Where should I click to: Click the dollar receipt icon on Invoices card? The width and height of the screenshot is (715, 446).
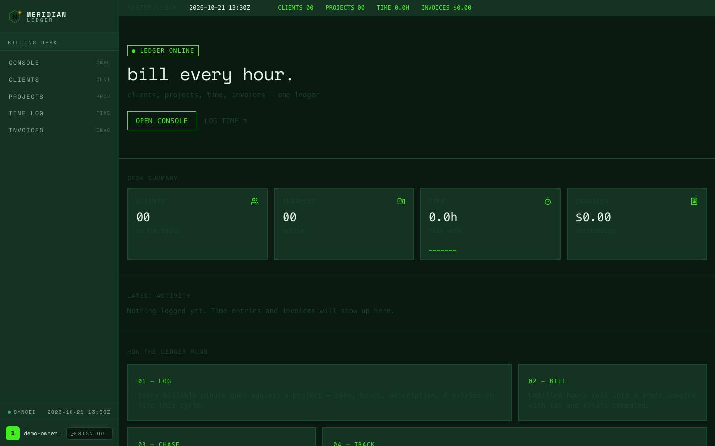694,201
